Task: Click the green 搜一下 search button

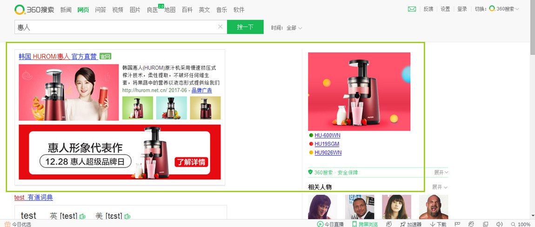Action: [x=245, y=27]
